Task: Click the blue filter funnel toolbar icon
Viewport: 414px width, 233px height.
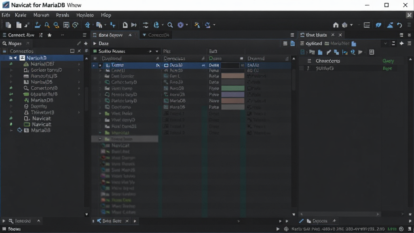Action: point(113,25)
